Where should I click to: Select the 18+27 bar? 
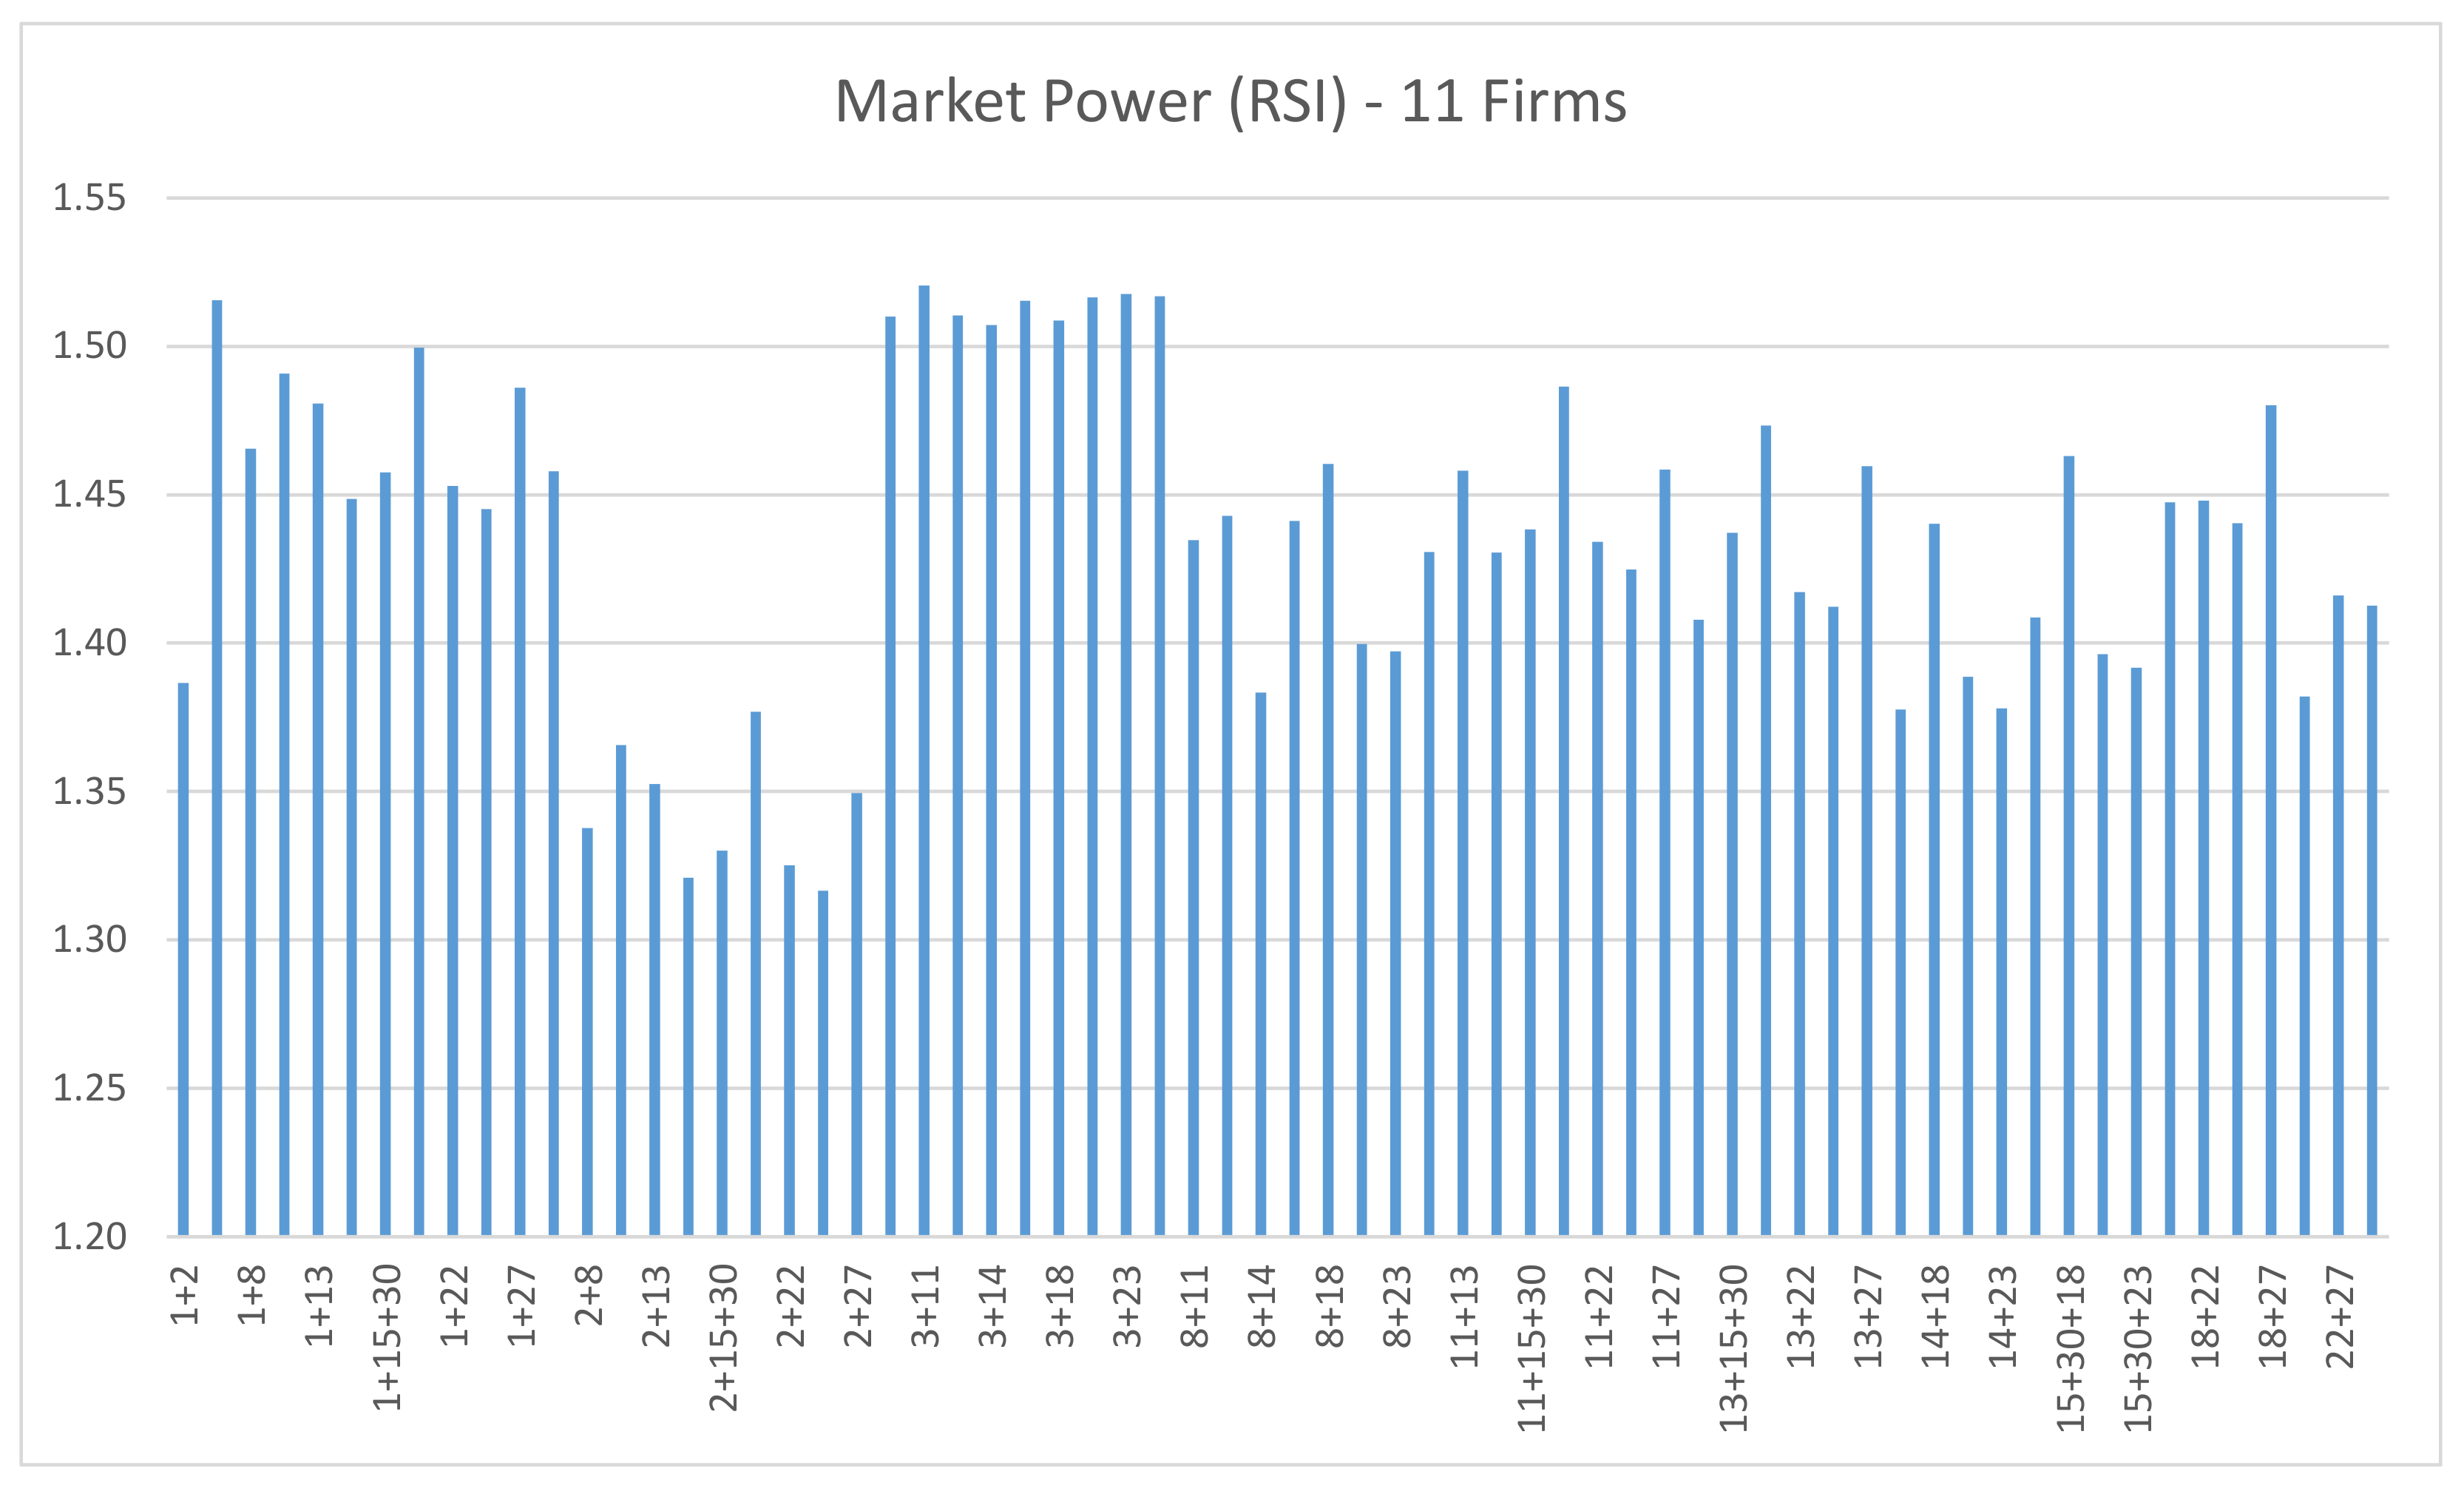pyautogui.click(x=2271, y=820)
